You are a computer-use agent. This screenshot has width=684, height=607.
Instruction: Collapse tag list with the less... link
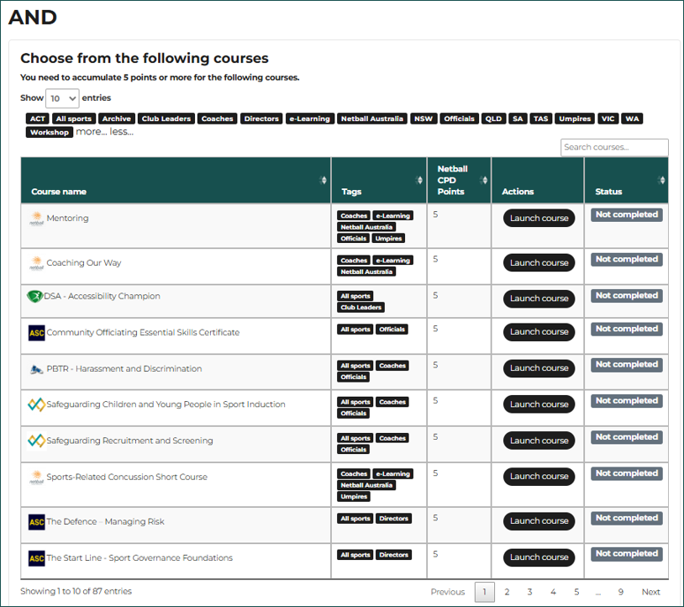point(122,132)
